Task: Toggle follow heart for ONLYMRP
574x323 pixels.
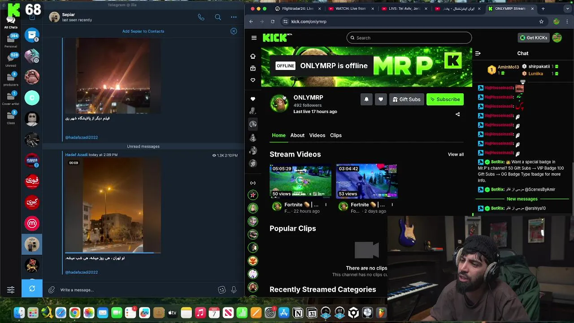Action: [x=381, y=100]
